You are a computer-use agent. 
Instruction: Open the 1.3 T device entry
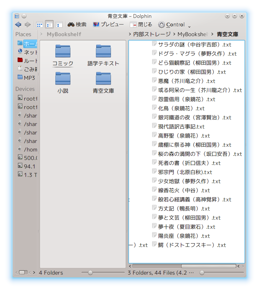coord(27,175)
